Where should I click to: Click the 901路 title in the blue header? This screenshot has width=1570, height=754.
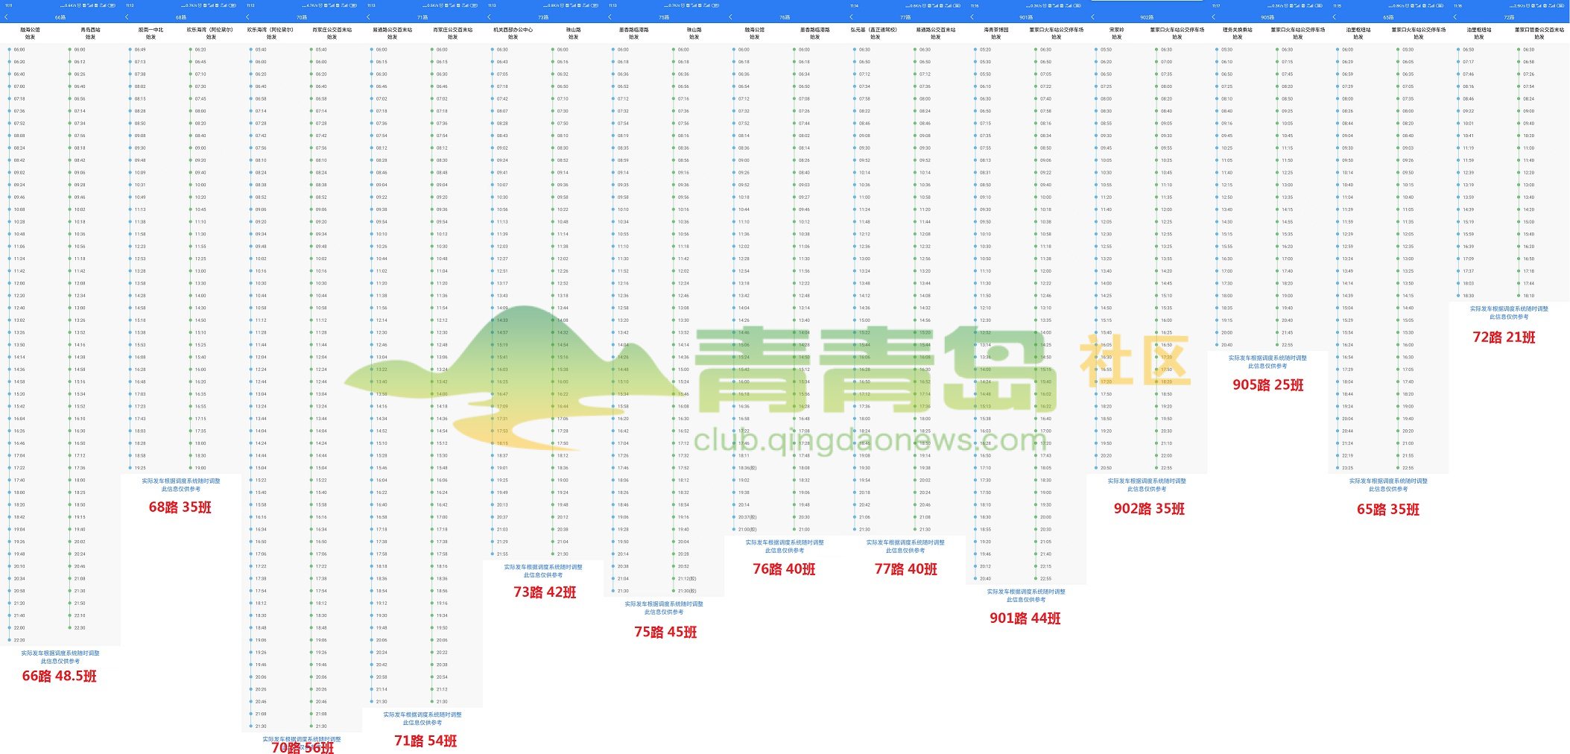tap(1026, 17)
